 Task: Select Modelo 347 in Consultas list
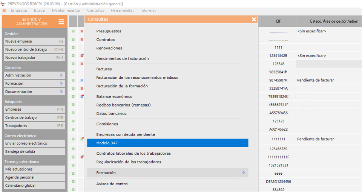[167, 143]
